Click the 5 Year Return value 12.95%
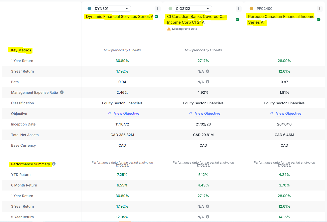The image size is (327, 222). (x=122, y=217)
